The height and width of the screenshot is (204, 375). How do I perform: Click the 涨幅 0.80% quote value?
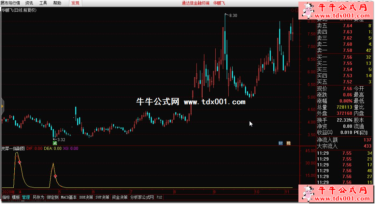click(x=346, y=101)
